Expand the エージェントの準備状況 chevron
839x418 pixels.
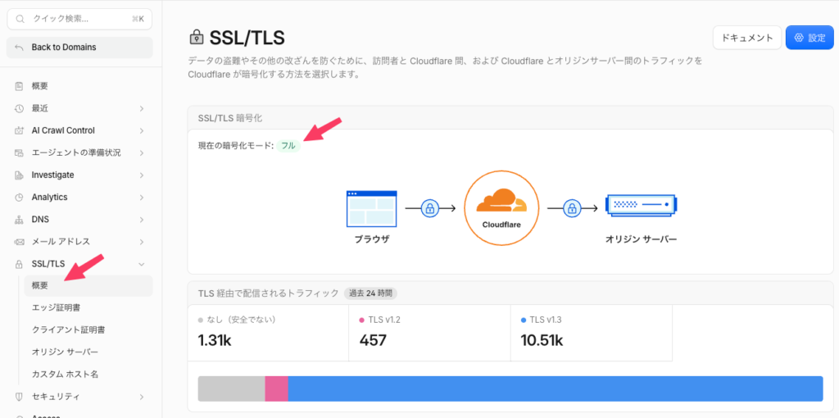click(x=142, y=153)
